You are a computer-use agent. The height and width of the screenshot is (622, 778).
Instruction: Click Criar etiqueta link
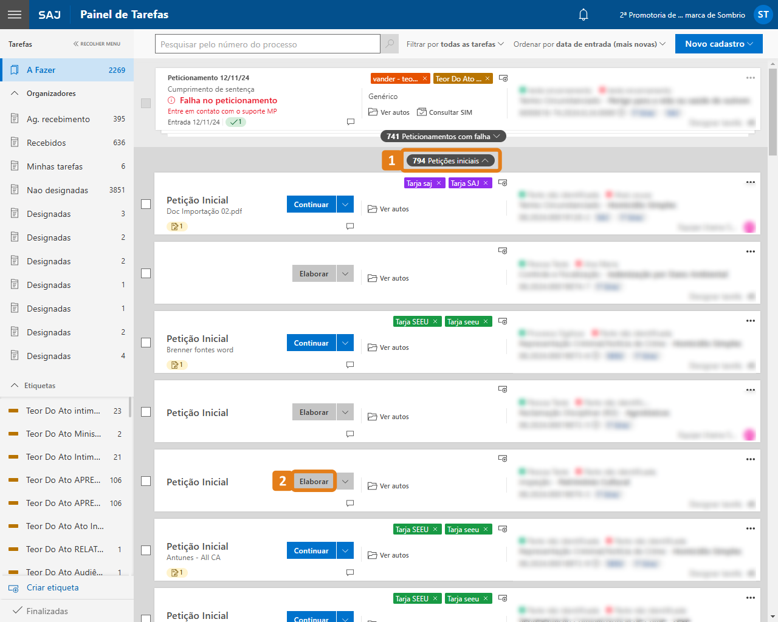click(x=52, y=588)
